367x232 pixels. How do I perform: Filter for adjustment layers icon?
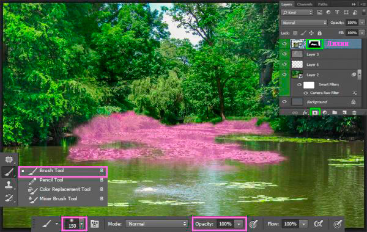(x=328, y=13)
